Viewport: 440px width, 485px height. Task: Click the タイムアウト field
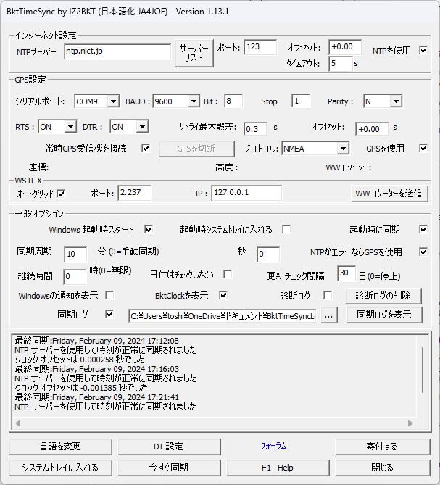341,64
